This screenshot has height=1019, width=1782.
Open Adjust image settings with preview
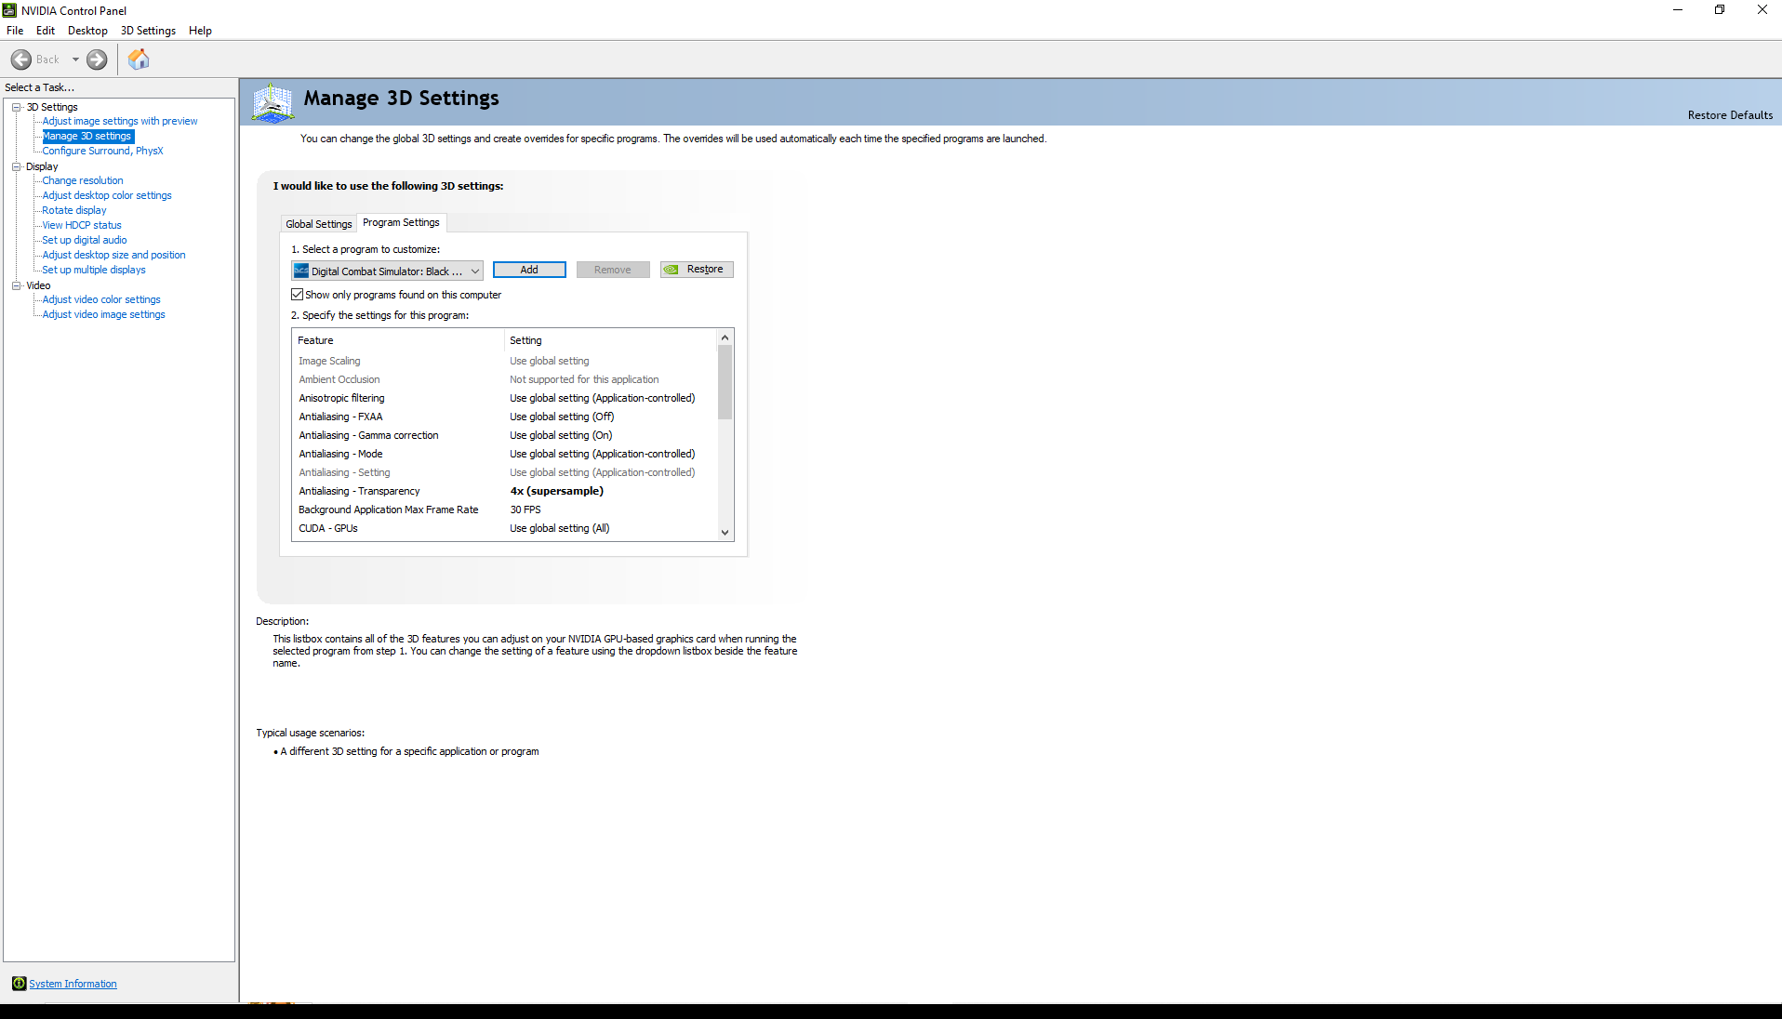120,121
